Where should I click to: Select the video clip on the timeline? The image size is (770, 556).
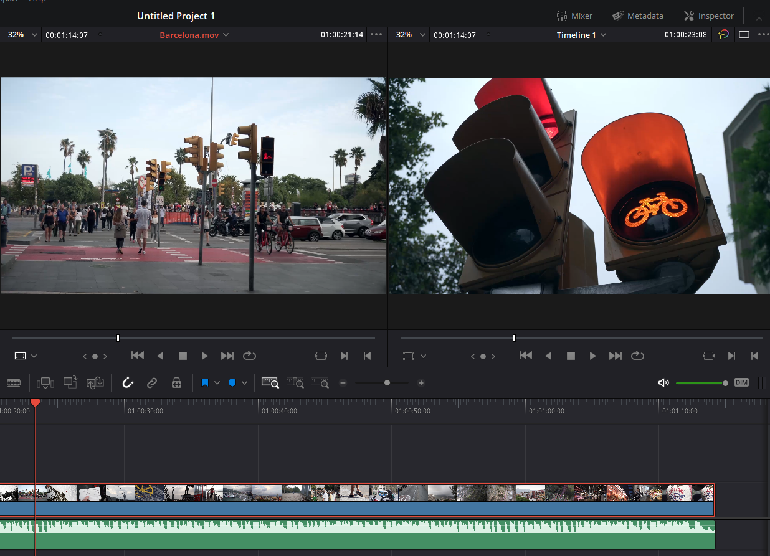point(357,500)
